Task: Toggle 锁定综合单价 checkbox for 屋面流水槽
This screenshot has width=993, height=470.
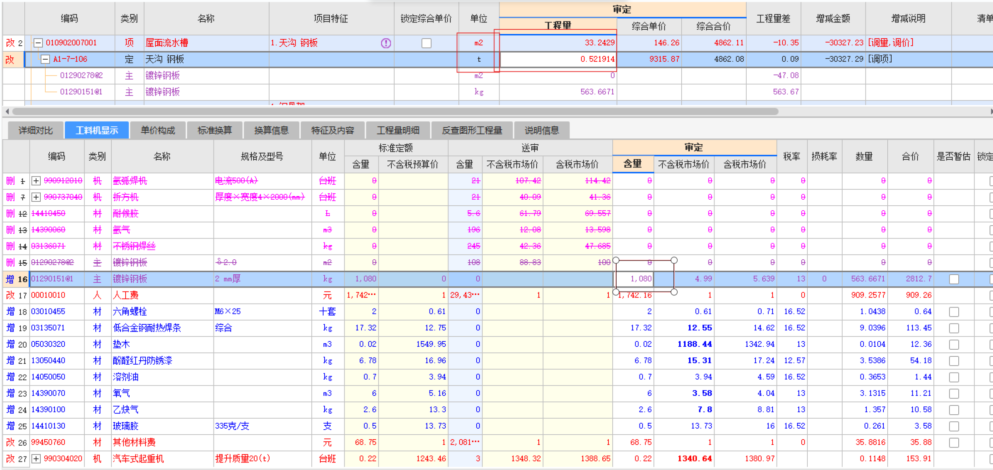Action: pos(426,43)
